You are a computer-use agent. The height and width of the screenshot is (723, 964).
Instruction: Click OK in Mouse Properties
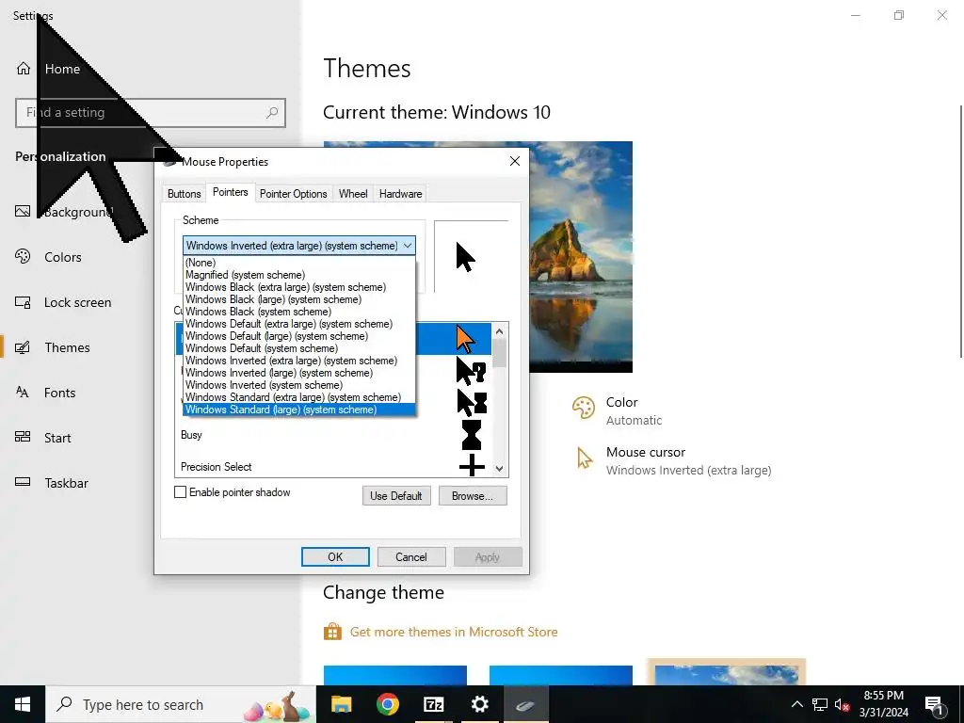tap(335, 557)
